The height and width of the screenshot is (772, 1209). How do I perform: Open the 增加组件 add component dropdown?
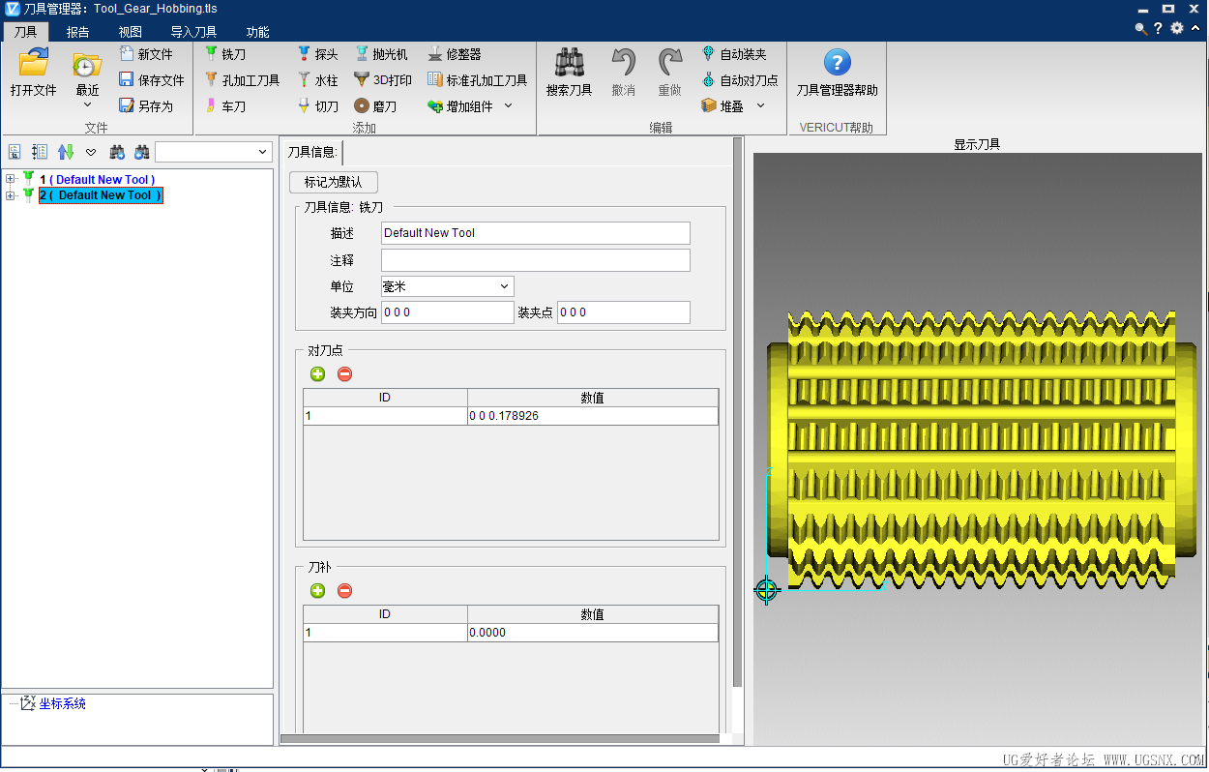[x=509, y=106]
